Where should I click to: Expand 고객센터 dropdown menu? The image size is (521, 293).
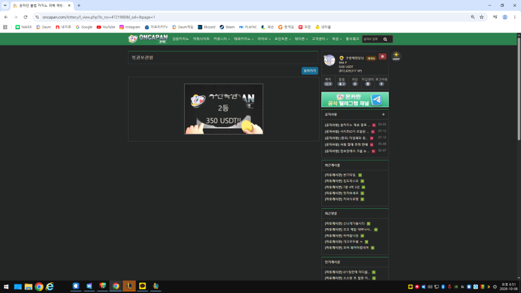319,39
